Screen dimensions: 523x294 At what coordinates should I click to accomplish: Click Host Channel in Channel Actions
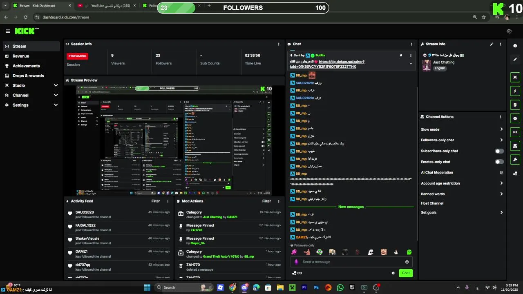point(432,203)
